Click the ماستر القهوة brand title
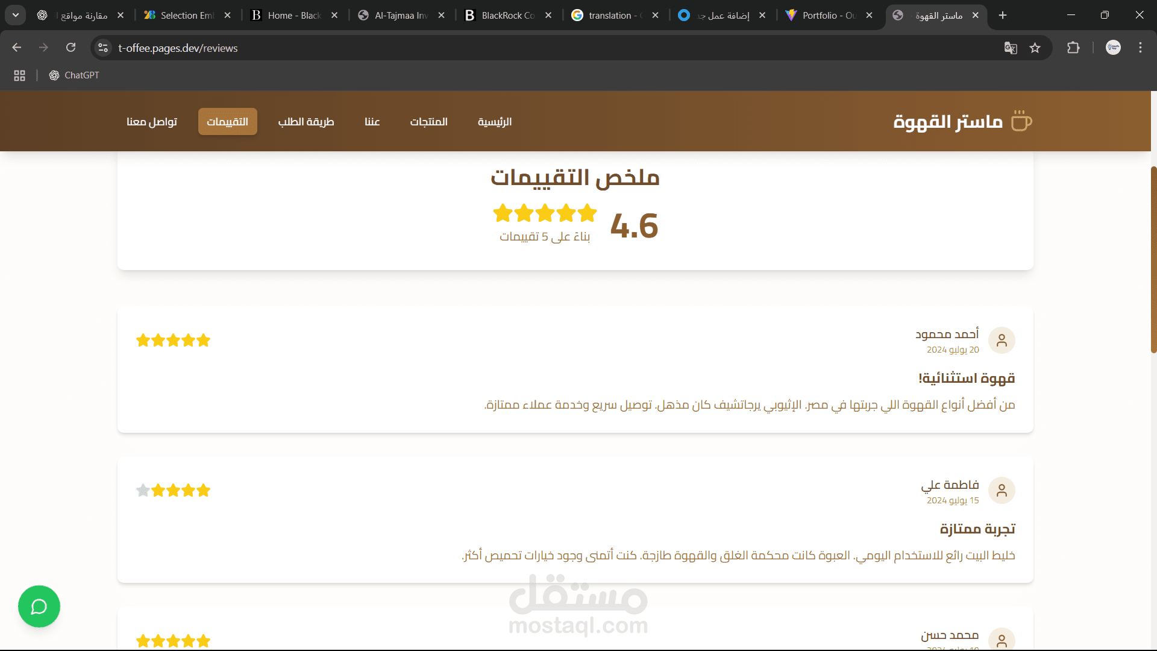The height and width of the screenshot is (651, 1157). pos(948,122)
